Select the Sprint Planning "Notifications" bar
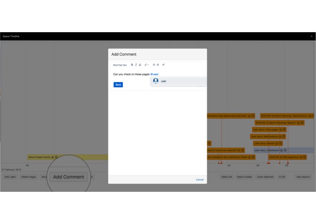Image resolution: width=316 pixels, height=224 pixels. [x=287, y=116]
